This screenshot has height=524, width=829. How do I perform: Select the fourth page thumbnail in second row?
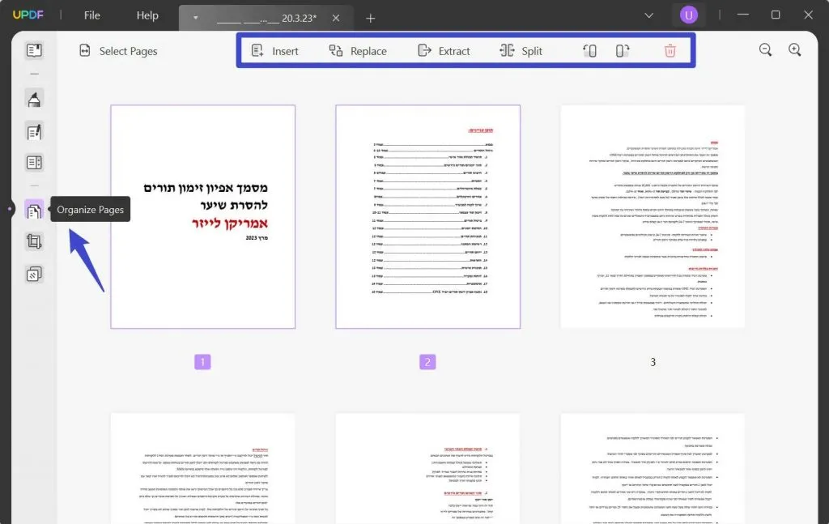point(203,469)
